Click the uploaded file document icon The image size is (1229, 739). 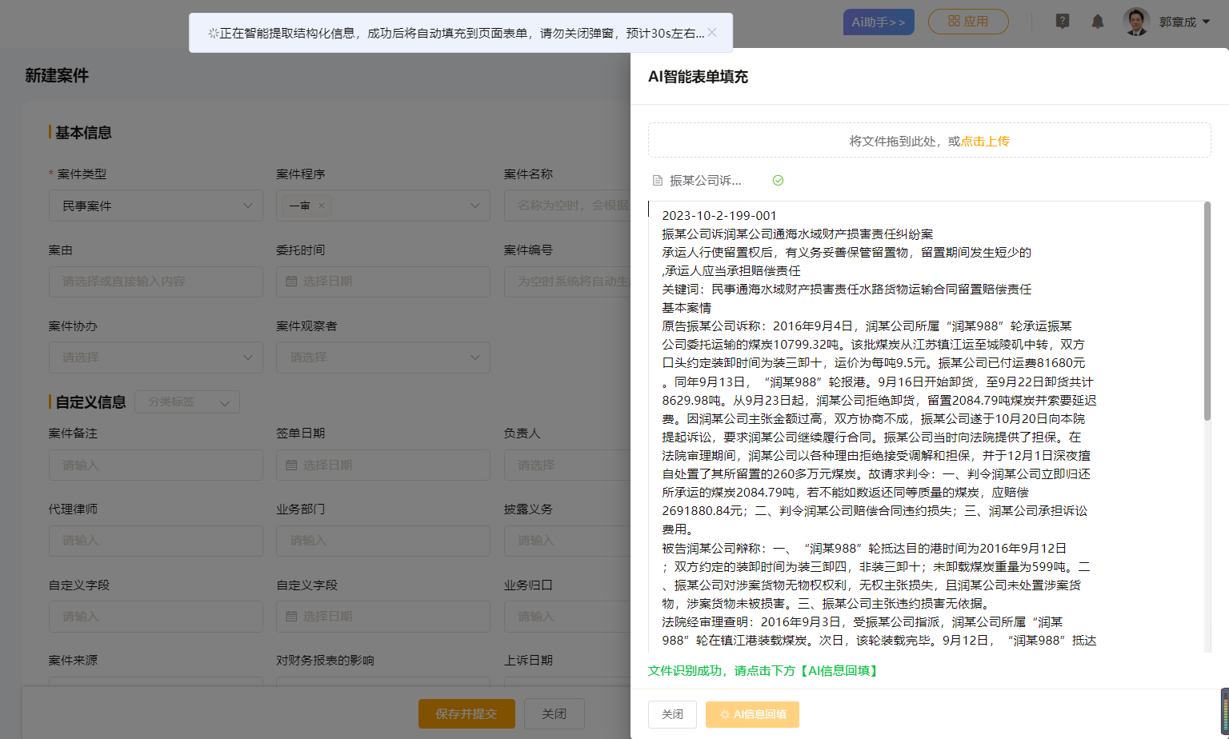click(x=658, y=181)
